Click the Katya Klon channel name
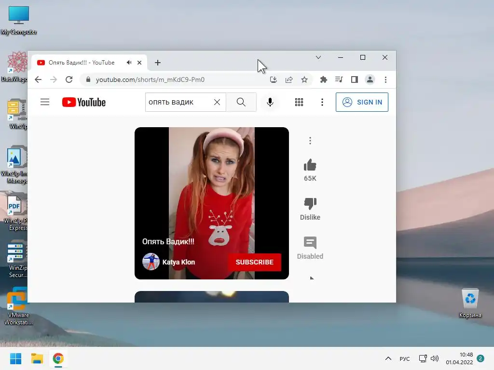The width and height of the screenshot is (494, 370). [178, 262]
